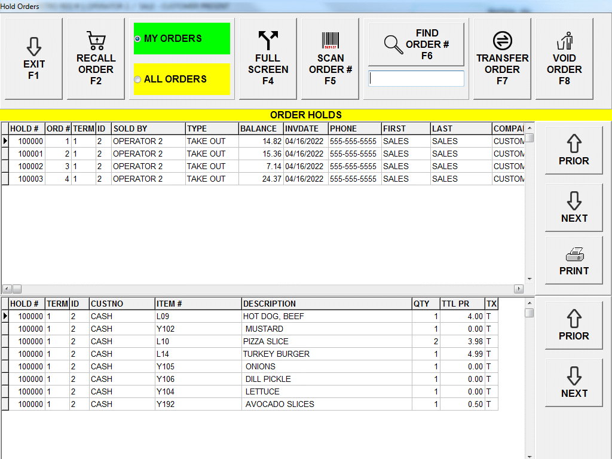
Task: Click the Print printer icon
Action: tap(574, 255)
